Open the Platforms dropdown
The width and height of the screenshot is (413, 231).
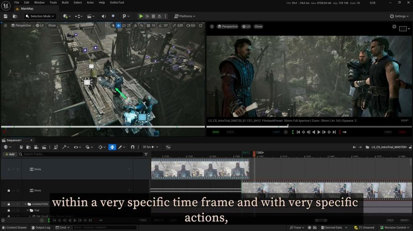click(x=185, y=16)
